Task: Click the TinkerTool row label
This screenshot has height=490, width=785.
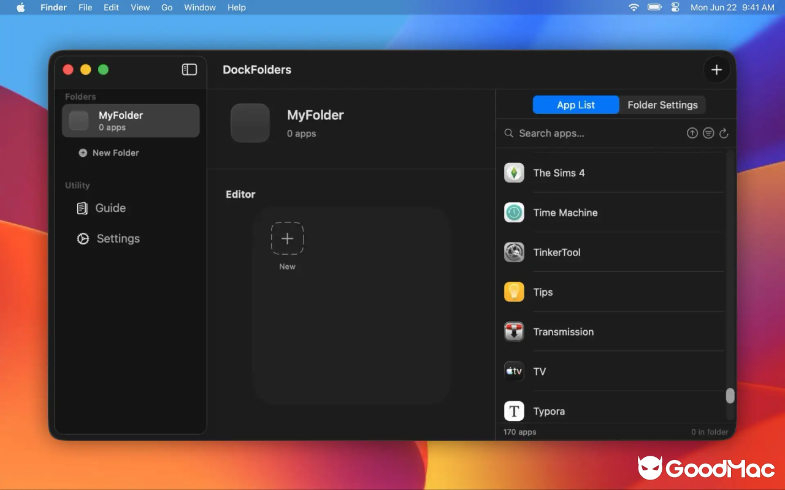Action: coord(557,252)
